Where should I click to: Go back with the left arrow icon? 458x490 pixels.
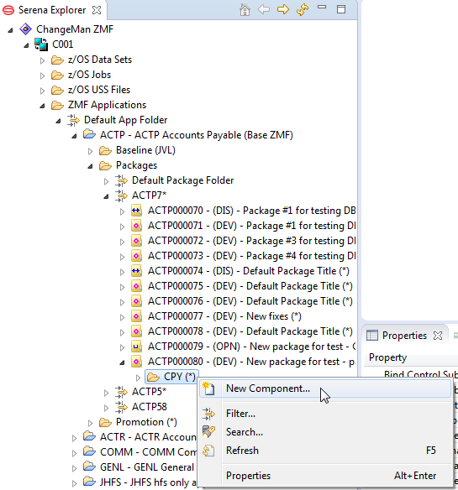pos(264,9)
